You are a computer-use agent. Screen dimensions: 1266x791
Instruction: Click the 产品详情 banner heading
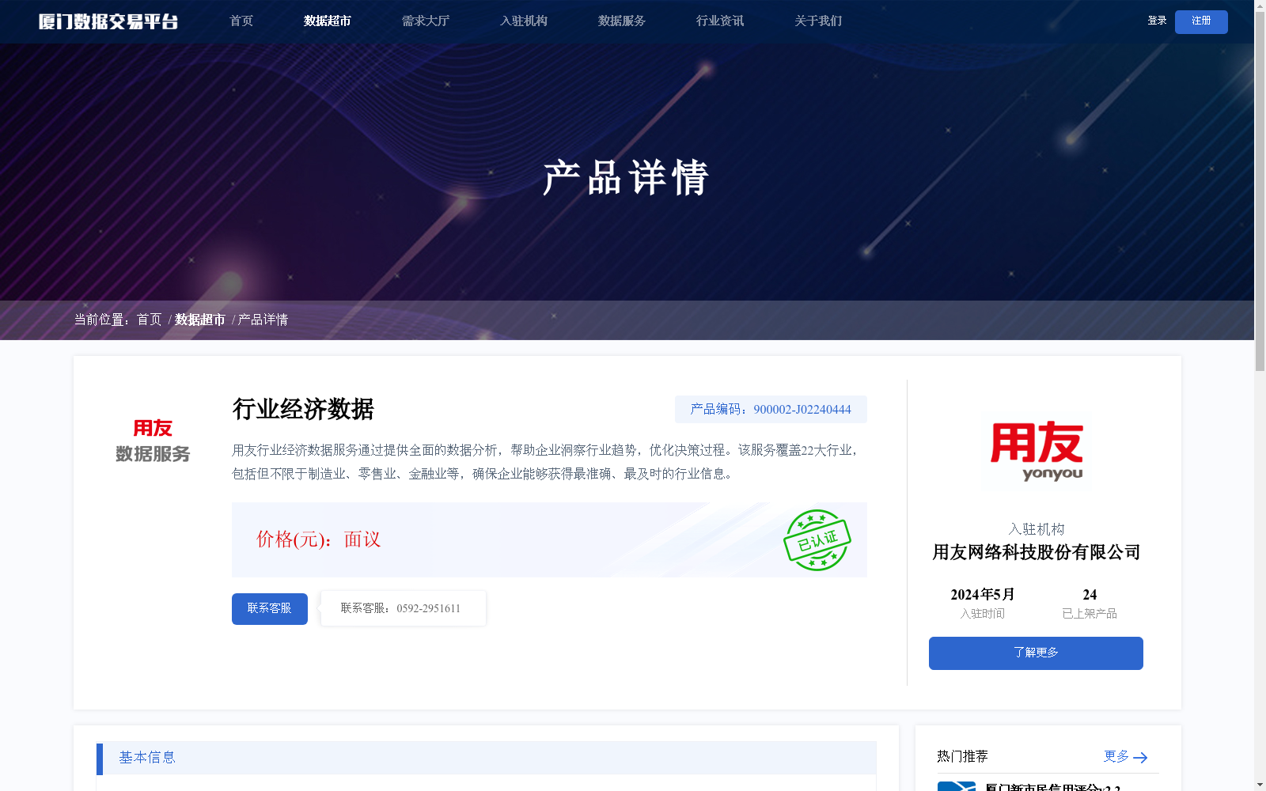point(626,177)
